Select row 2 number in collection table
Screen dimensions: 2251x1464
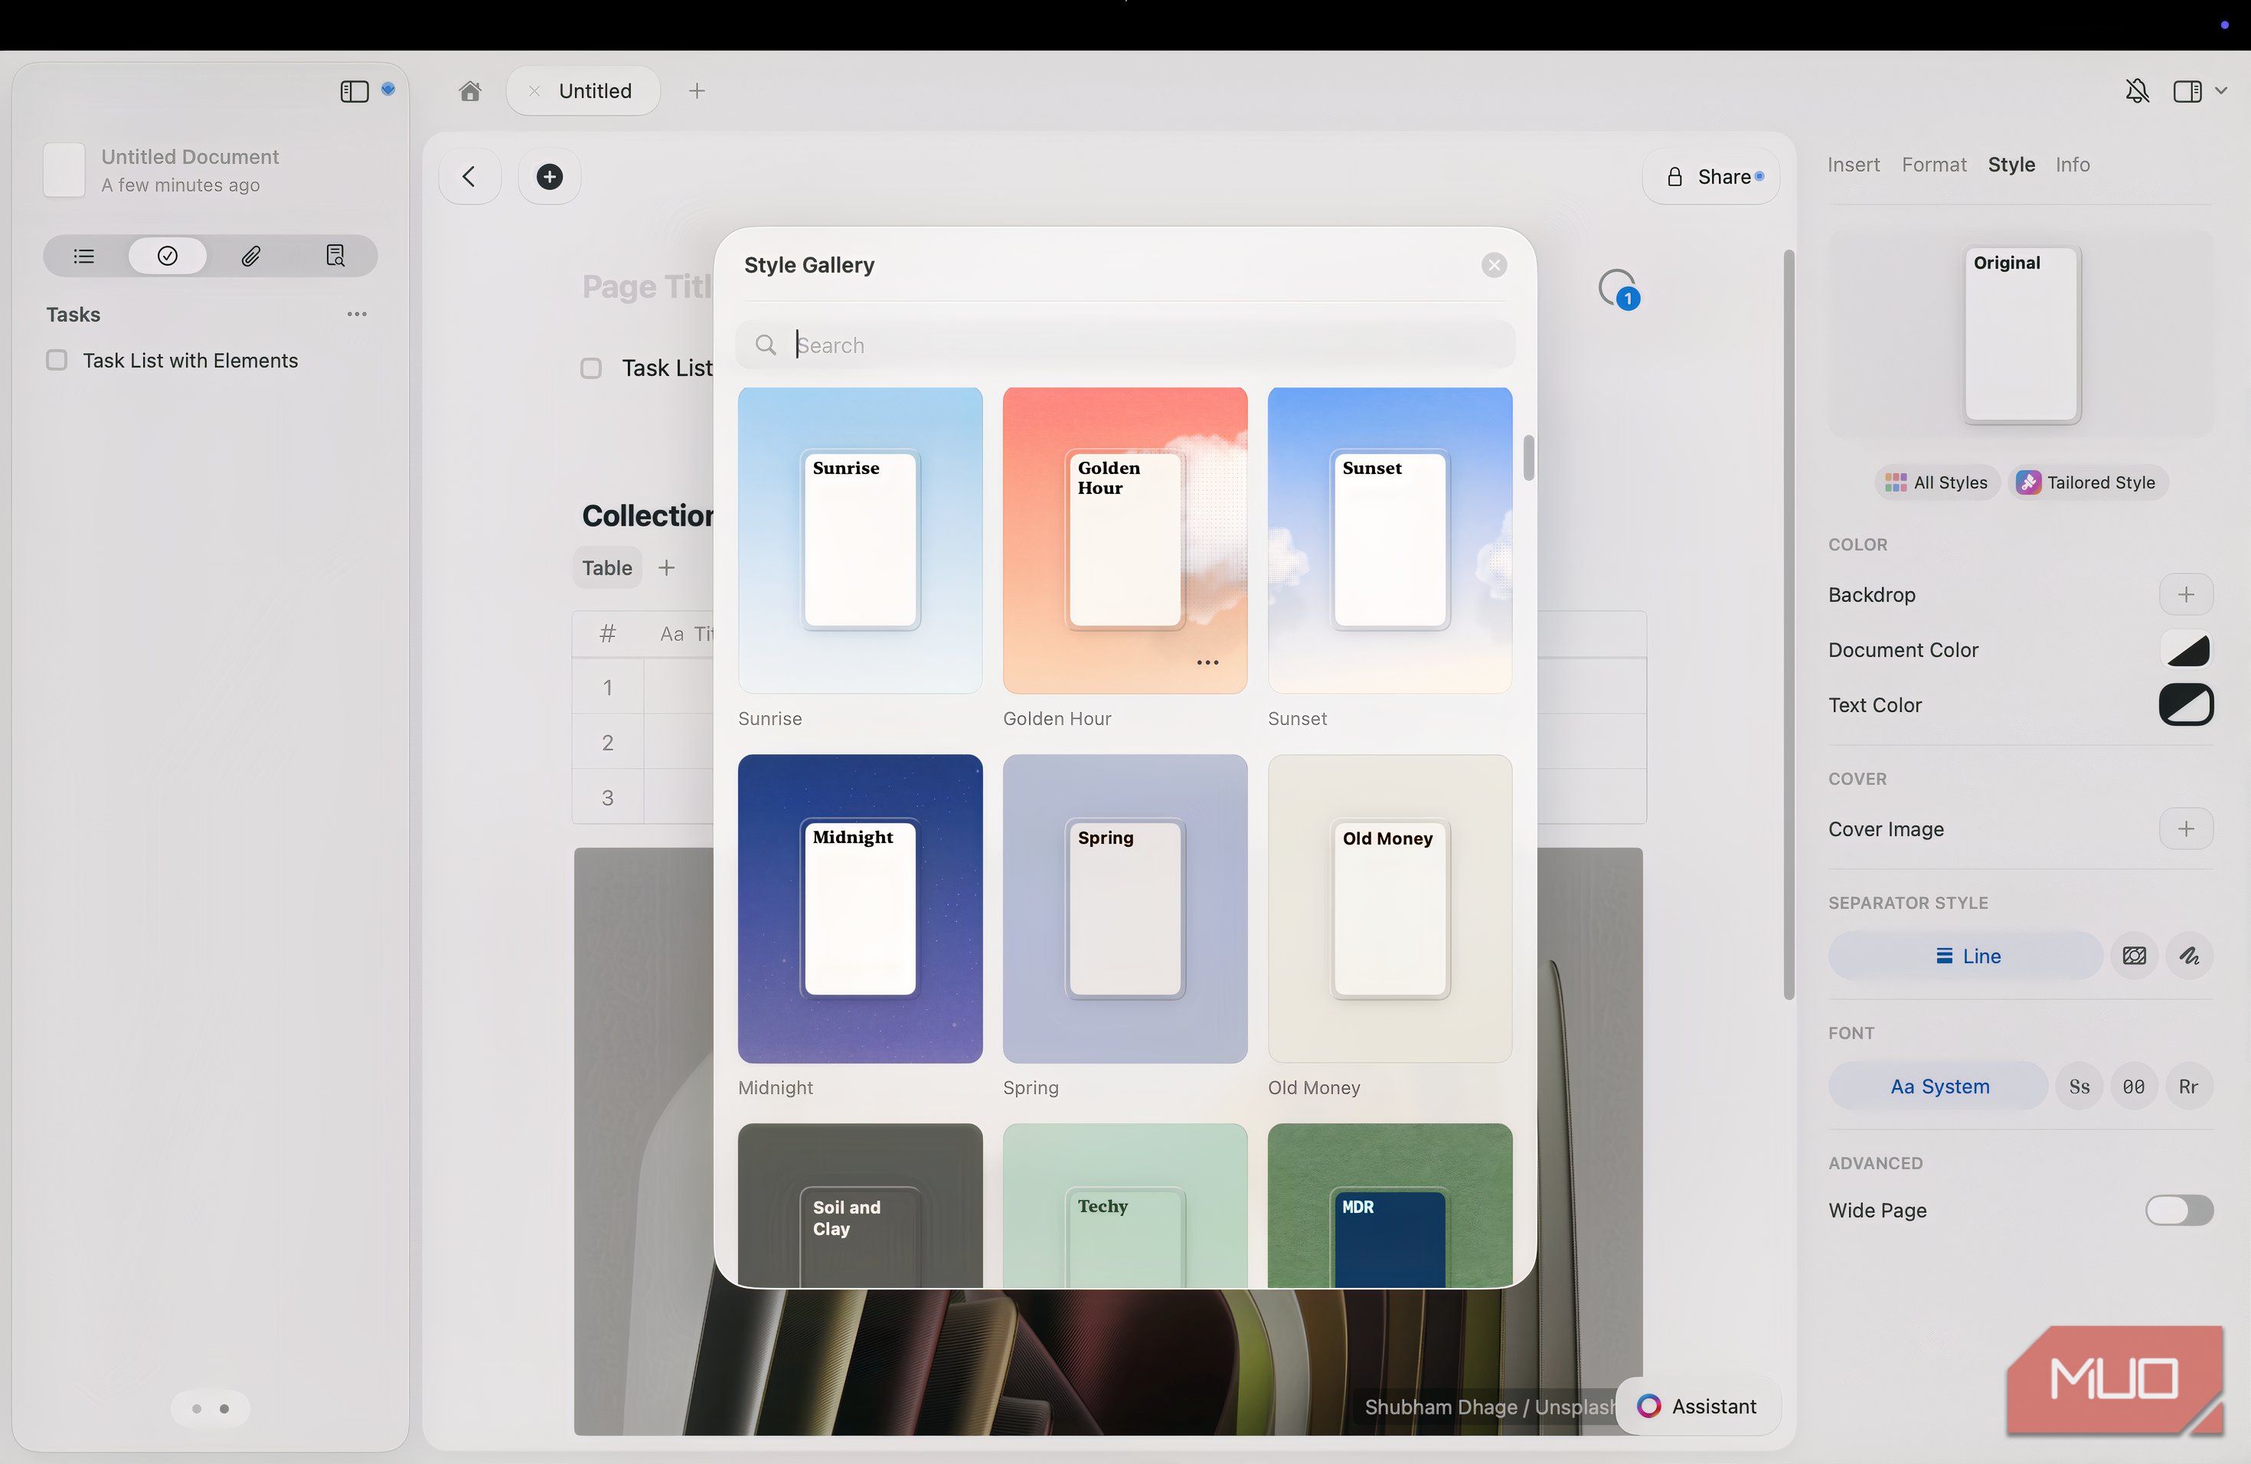pyautogui.click(x=607, y=743)
